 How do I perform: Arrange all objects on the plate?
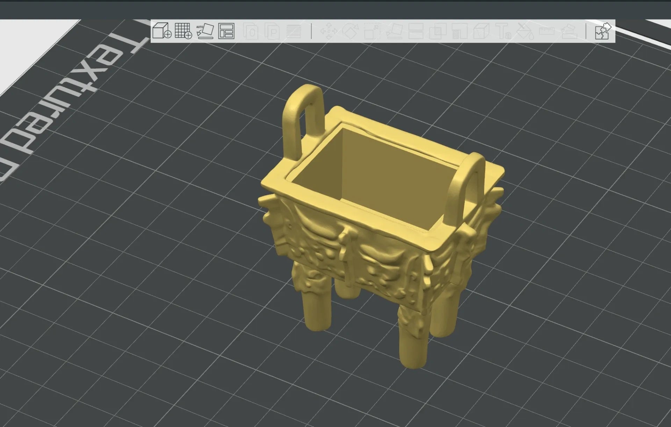coord(226,31)
